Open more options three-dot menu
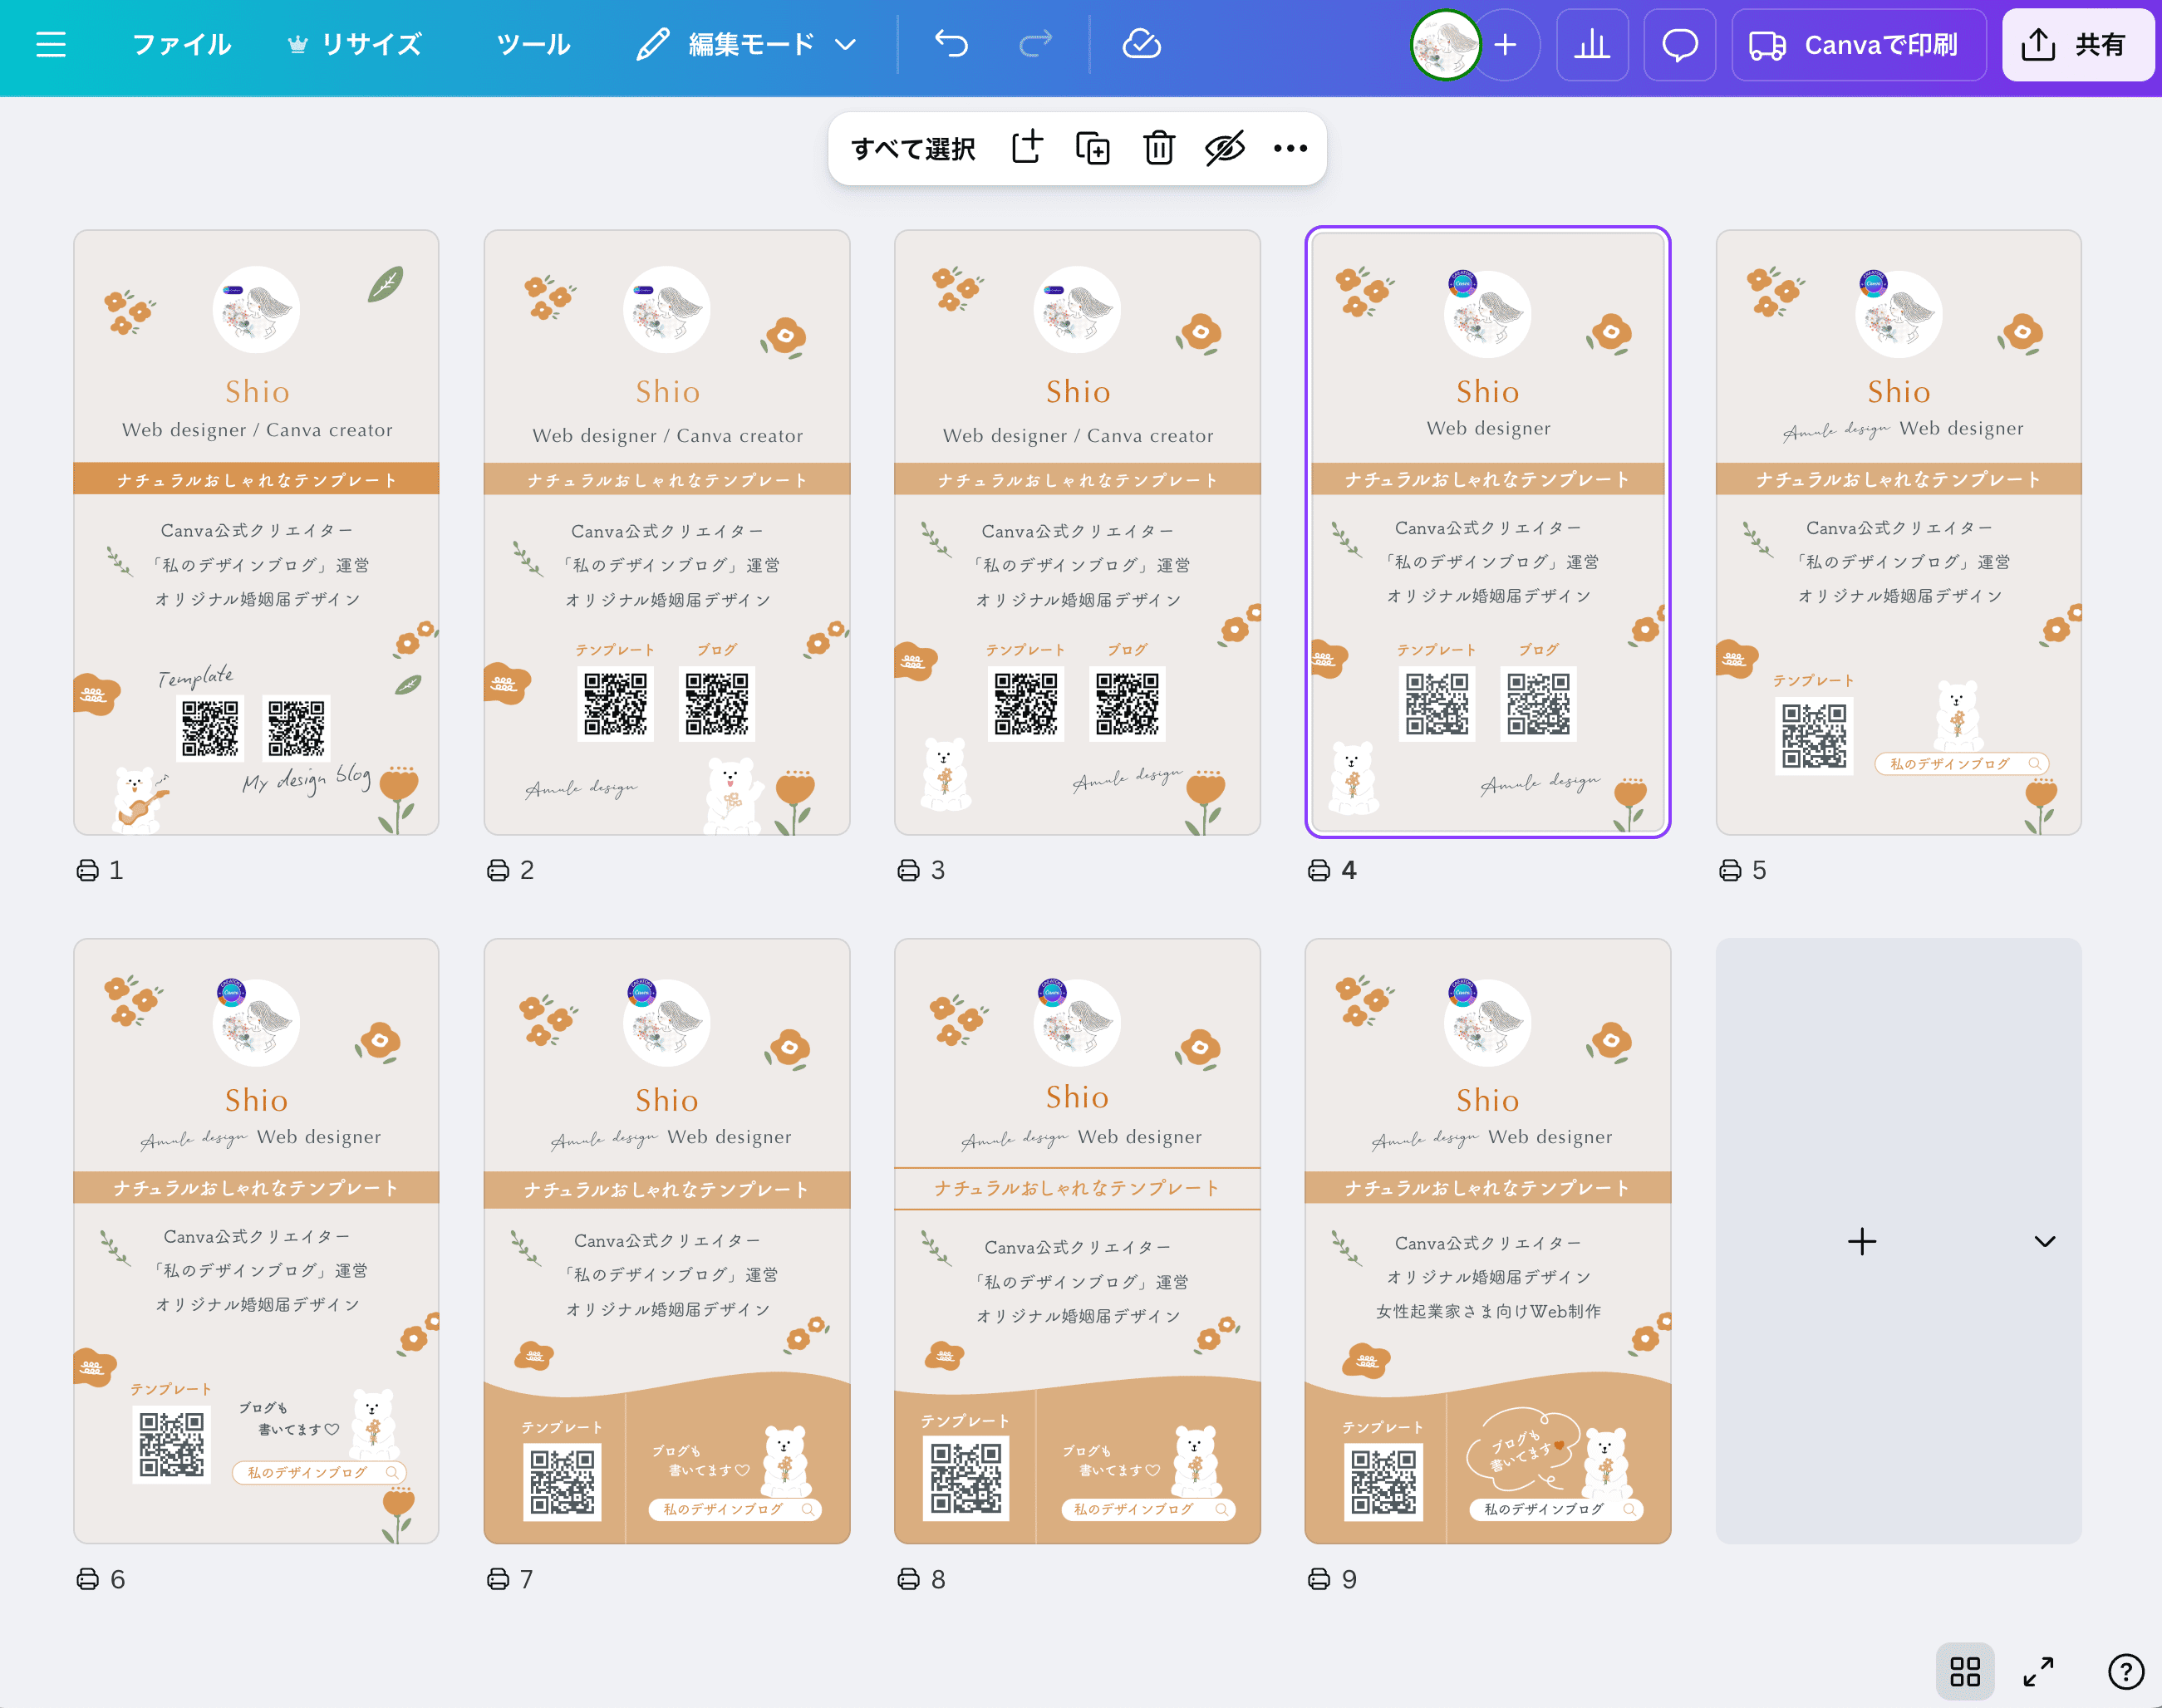Screen dimensions: 2162x1708 tap(1290, 148)
